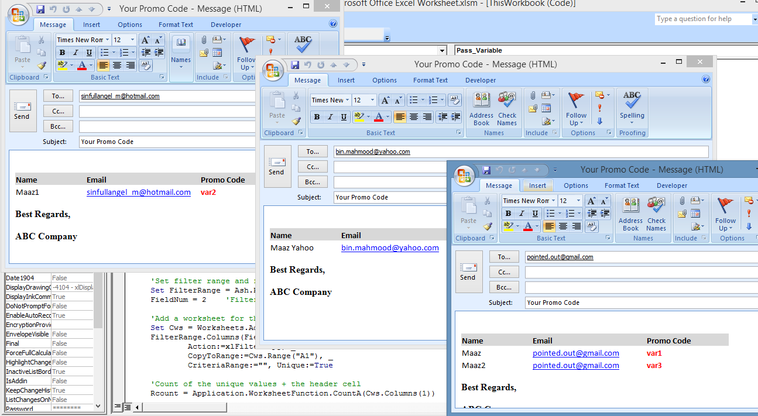Toggle Bold in the gmail.com message ribbon

pos(508,214)
